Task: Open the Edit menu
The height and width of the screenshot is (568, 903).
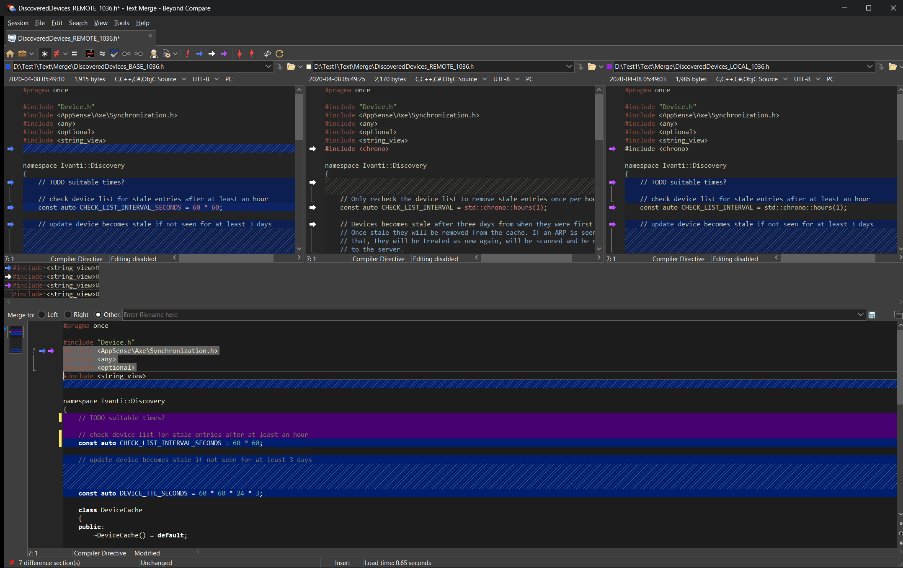Action: pyautogui.click(x=57, y=23)
